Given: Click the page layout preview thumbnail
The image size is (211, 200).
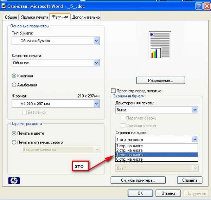Looking at the screenshot, I should click(x=160, y=45).
